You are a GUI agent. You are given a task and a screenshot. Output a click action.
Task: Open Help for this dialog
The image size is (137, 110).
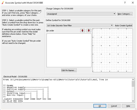128,106
